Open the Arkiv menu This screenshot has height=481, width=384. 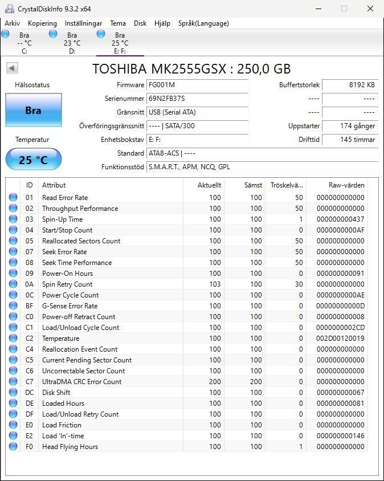pyautogui.click(x=13, y=23)
